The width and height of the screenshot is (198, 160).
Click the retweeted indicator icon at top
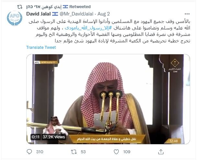pyautogui.click(x=20, y=7)
